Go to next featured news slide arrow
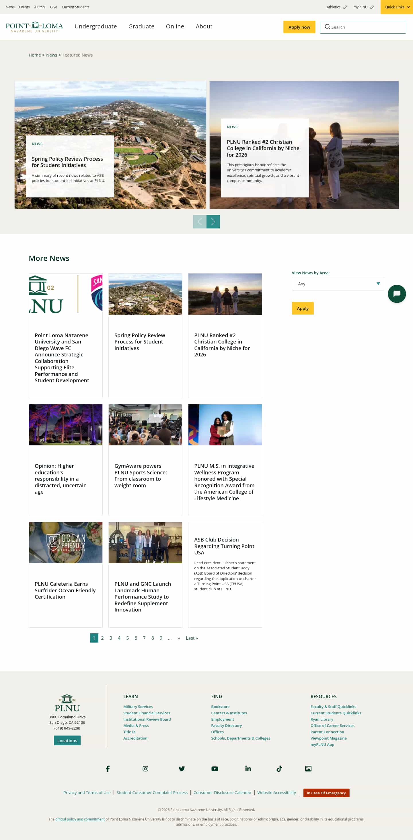Viewport: 413px width, 840px height. point(213,222)
